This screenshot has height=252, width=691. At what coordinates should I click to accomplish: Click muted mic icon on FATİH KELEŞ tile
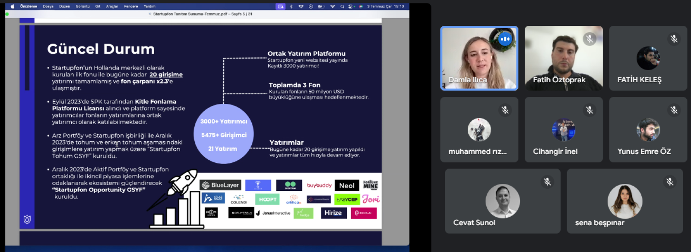[x=674, y=39]
